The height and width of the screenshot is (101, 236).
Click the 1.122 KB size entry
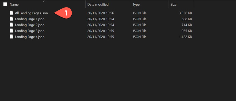pyautogui.click(x=185, y=37)
